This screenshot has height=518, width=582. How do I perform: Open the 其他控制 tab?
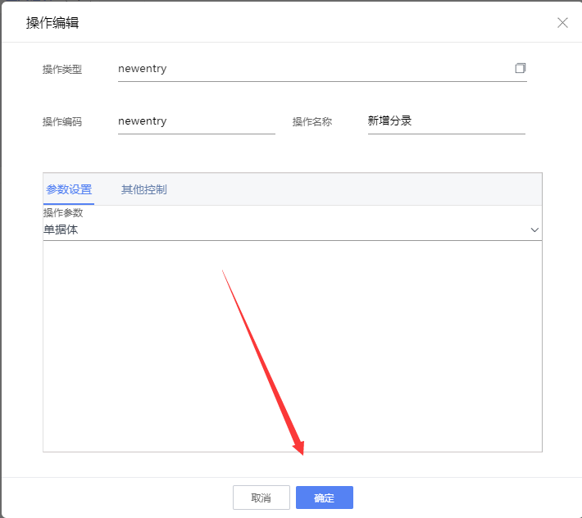pos(144,189)
